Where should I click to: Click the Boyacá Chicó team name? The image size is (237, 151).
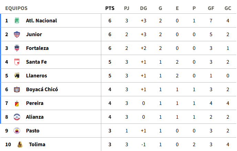pos(42,89)
